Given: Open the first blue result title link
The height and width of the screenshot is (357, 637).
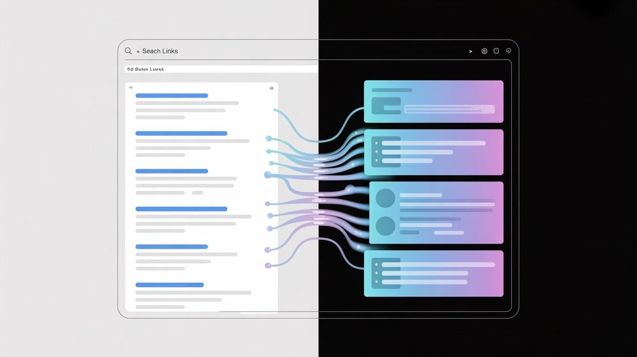Looking at the screenshot, I should (171, 96).
